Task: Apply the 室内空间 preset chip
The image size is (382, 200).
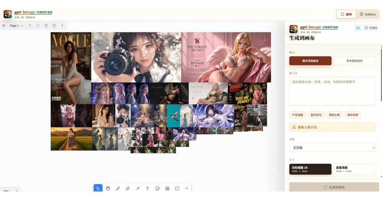Action: 316,115
